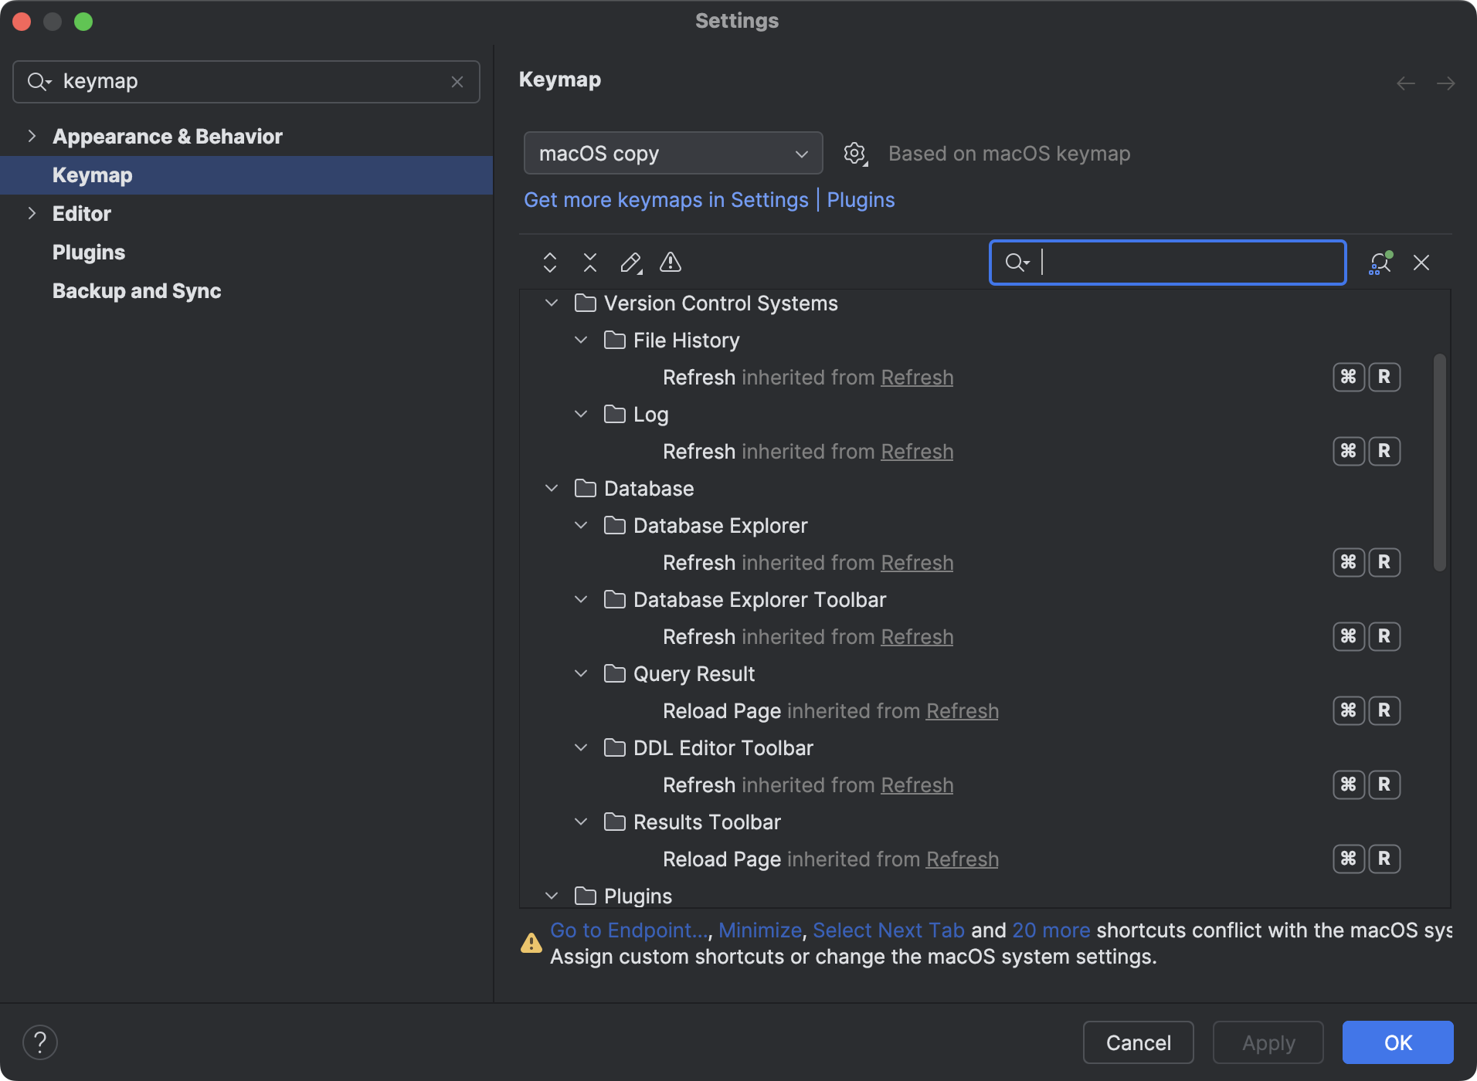The height and width of the screenshot is (1081, 1477).
Task: Open Backup and Sync settings page
Action: click(x=136, y=291)
